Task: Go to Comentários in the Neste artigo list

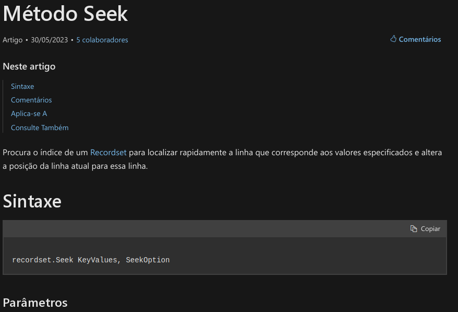Action: 31,100
